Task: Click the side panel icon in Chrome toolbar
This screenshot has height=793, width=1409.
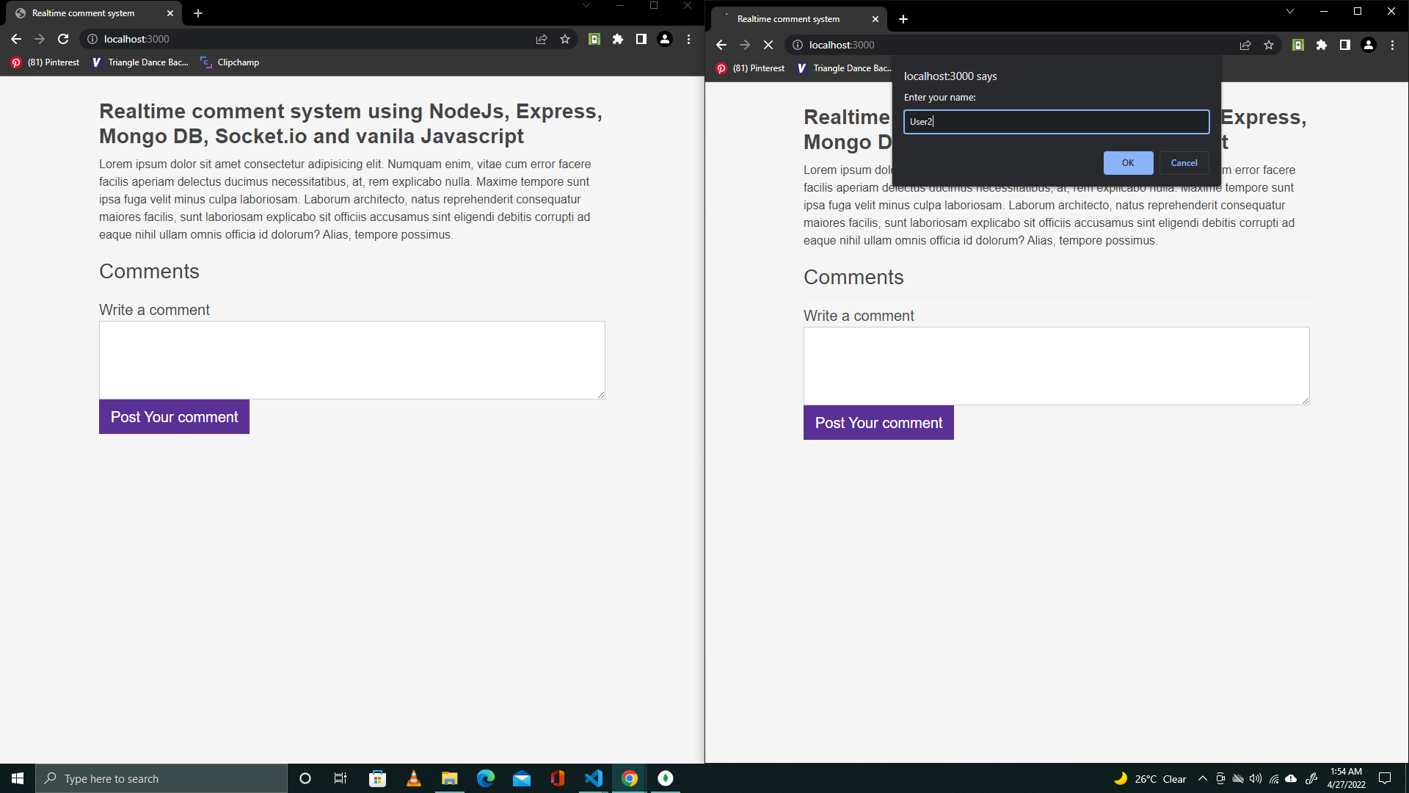Action: tap(640, 39)
